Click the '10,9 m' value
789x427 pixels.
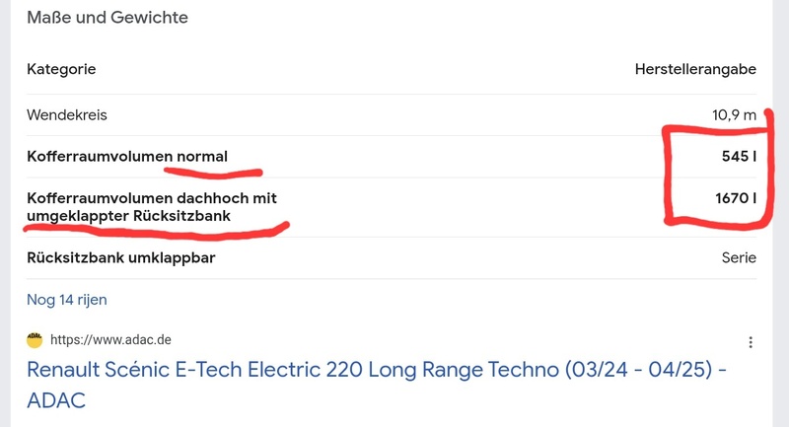734,115
